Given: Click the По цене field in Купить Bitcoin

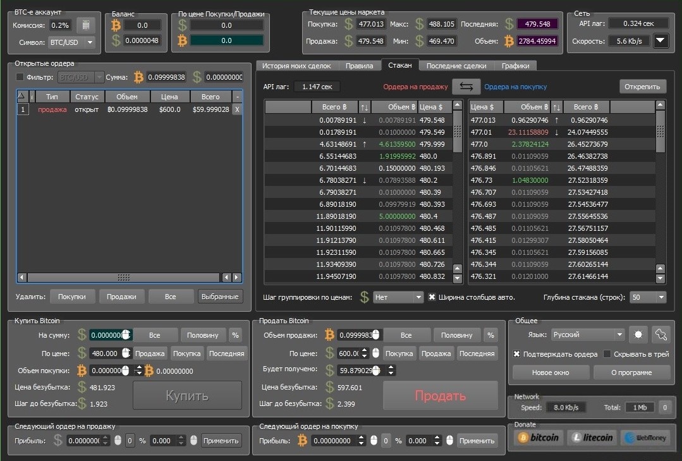Looking at the screenshot, I should click(x=105, y=353).
